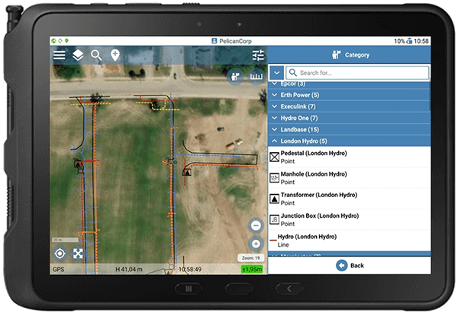Viewport: 458px width, 314px height.
Task: Tap the tablet back hardware button
Action: coord(289,289)
